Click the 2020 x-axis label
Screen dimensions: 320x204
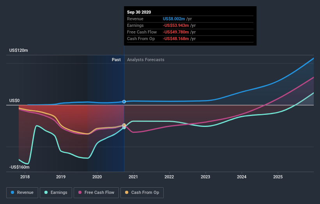(x=97, y=177)
